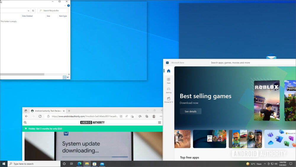Expand the Recycle Bin ribbon chevron
The height and width of the screenshot is (167, 296).
coord(65,6)
